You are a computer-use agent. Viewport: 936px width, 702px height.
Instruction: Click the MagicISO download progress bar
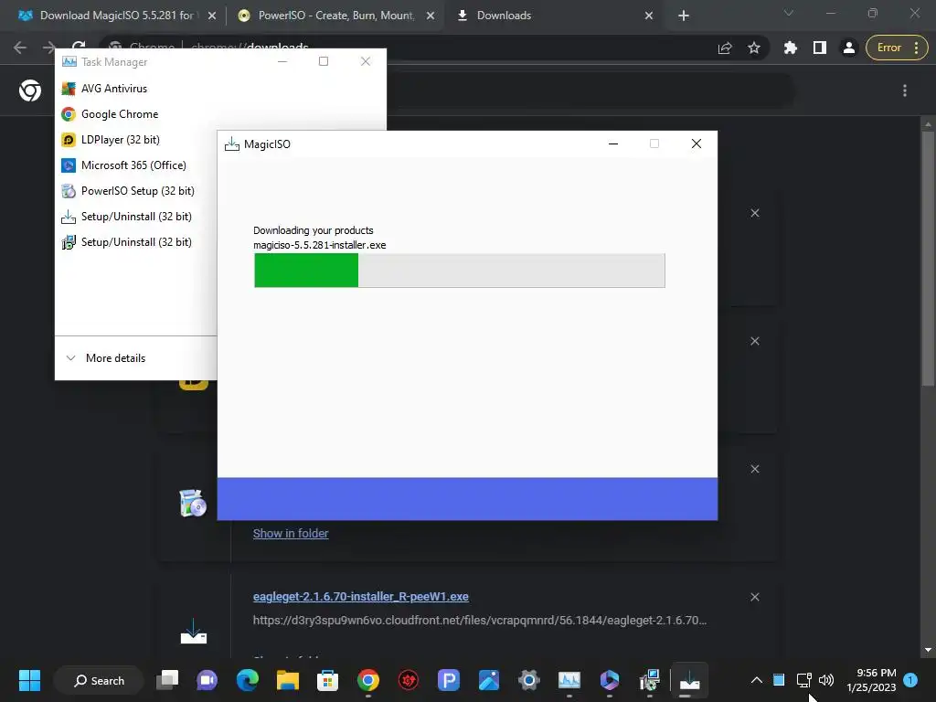tap(459, 271)
